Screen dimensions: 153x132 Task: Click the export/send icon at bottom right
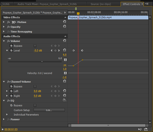pyautogui.click(x=146, y=129)
